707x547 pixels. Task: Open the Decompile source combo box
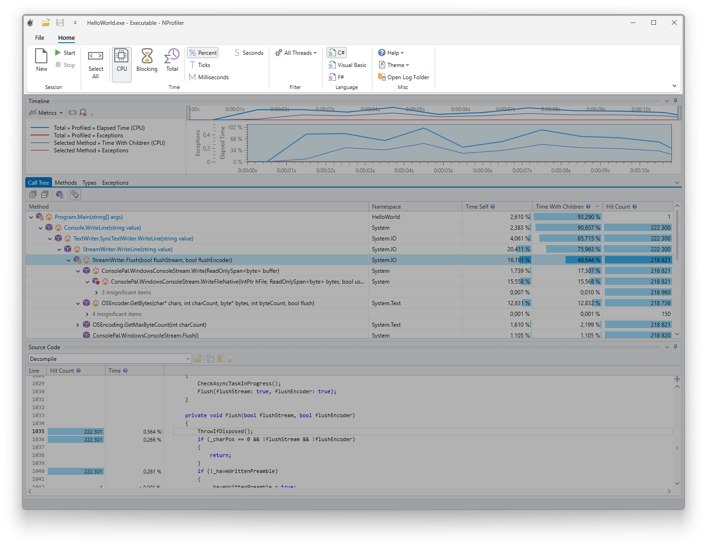(110, 359)
